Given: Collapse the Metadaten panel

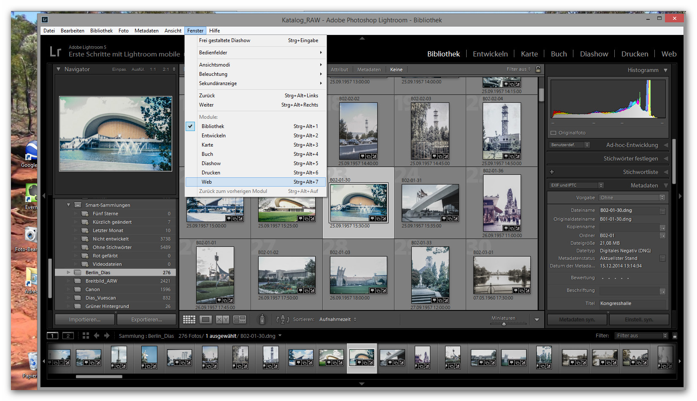Looking at the screenshot, I should click(x=666, y=185).
